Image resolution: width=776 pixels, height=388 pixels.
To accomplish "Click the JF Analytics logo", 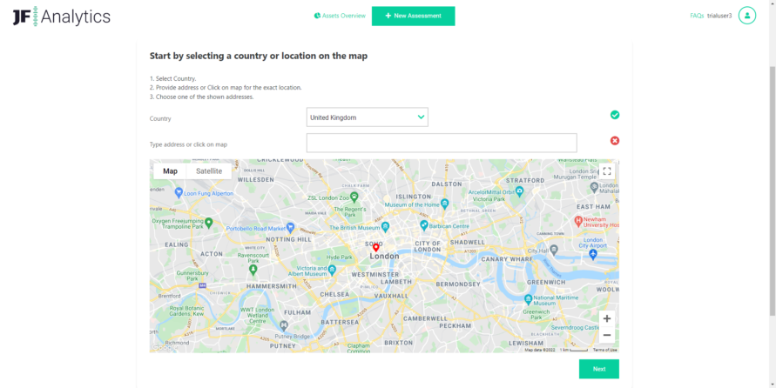I will (62, 17).
